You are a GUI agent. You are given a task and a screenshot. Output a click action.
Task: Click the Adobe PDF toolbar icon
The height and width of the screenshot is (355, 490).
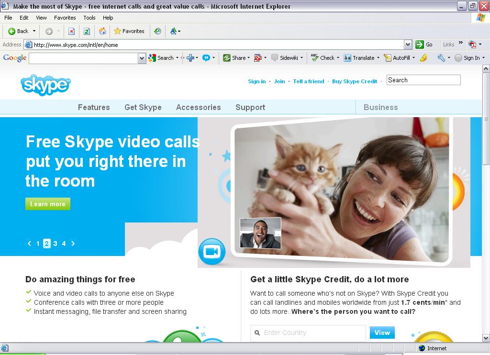click(x=472, y=44)
